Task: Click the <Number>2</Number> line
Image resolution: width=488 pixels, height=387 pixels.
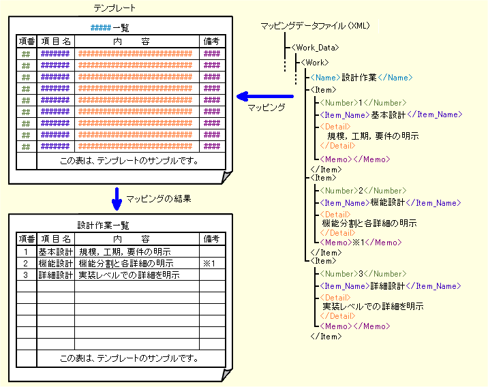Action: (363, 191)
